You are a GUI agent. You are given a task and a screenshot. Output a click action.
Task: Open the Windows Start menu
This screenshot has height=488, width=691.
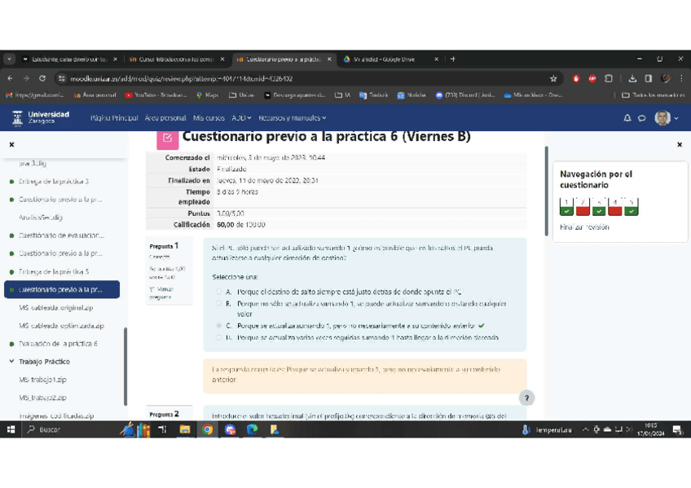pos(11,429)
